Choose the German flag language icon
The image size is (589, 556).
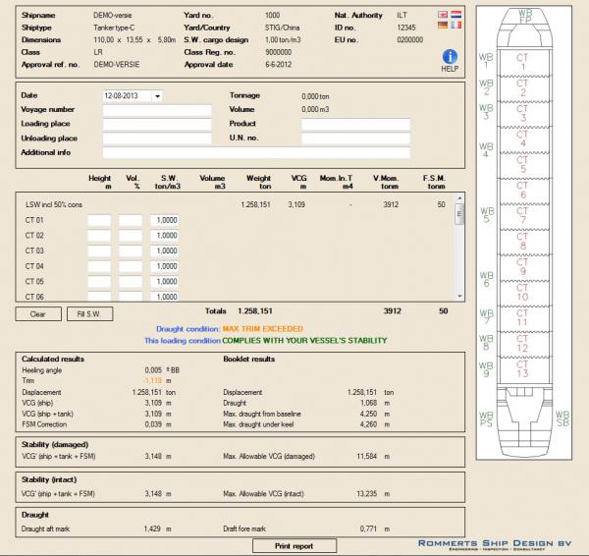click(443, 27)
